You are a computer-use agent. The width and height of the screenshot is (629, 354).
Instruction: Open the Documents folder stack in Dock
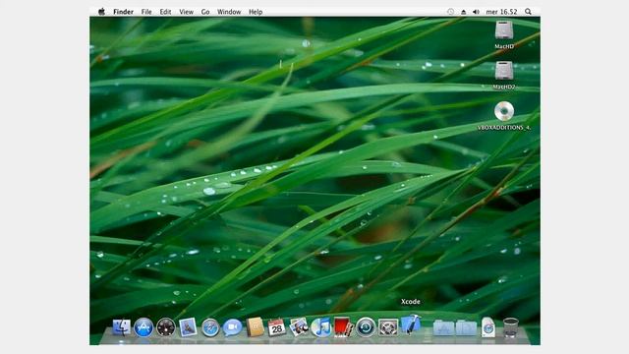[466, 327]
